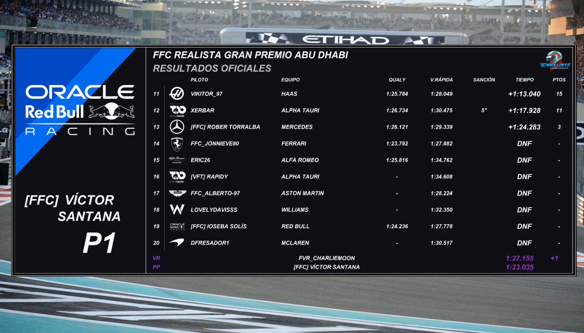Open the Realista Championship logo

coord(555,60)
